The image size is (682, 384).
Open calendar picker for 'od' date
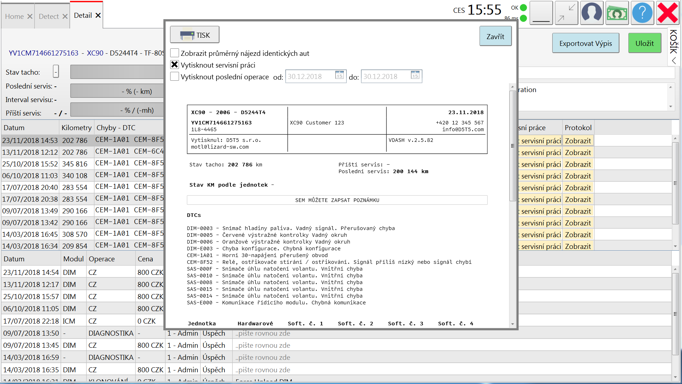pyautogui.click(x=340, y=75)
